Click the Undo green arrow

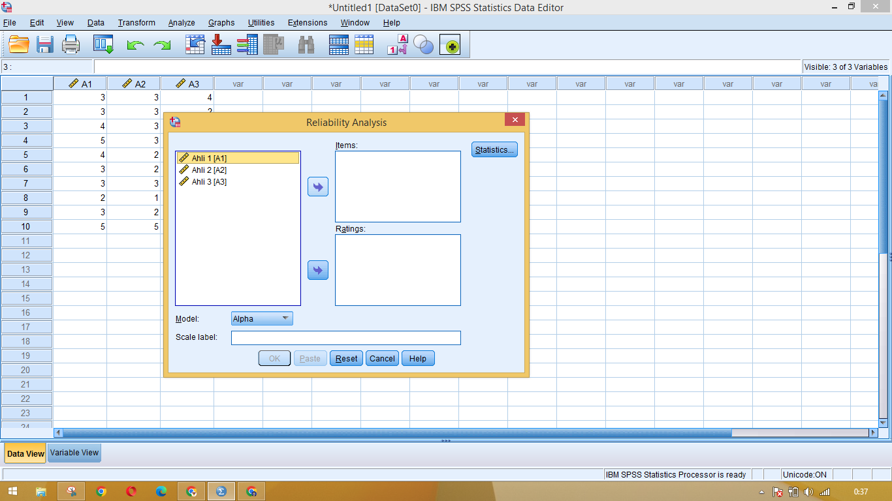click(x=135, y=45)
